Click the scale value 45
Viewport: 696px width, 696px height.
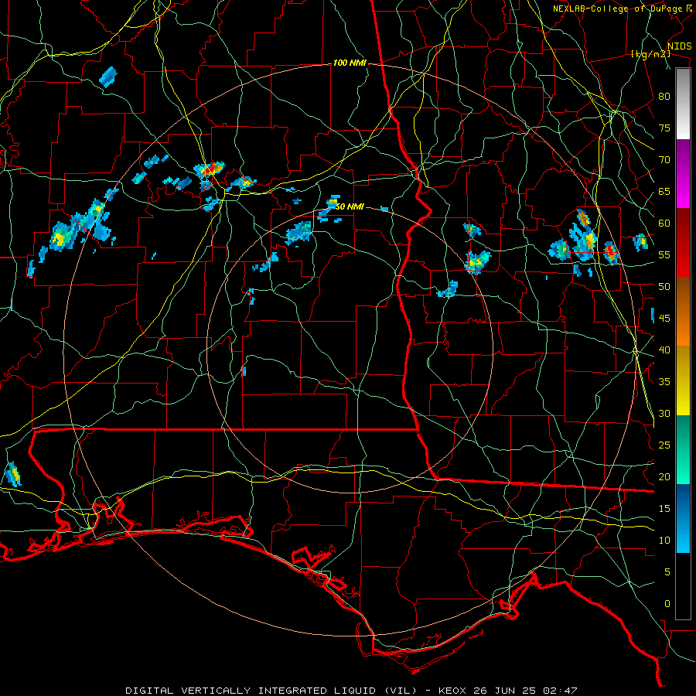[x=664, y=319]
